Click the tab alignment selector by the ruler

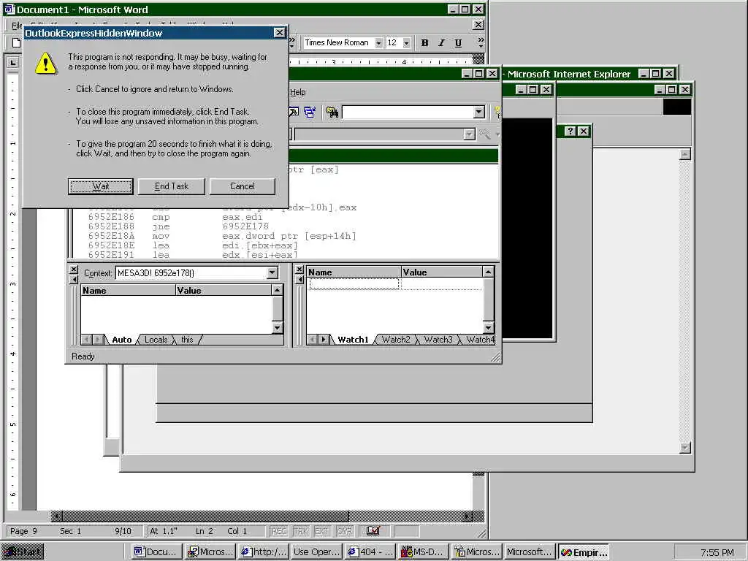(x=13, y=62)
